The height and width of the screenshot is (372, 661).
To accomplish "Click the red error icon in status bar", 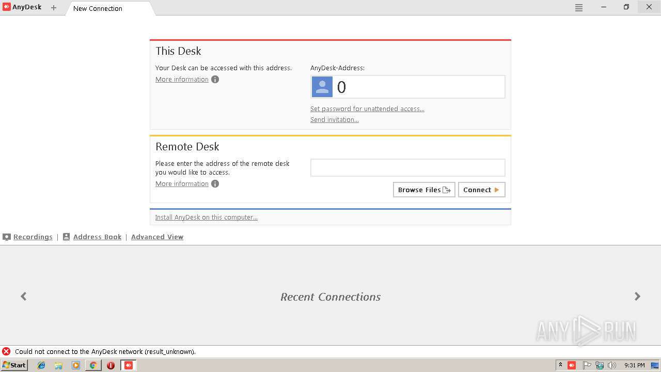I will point(6,351).
